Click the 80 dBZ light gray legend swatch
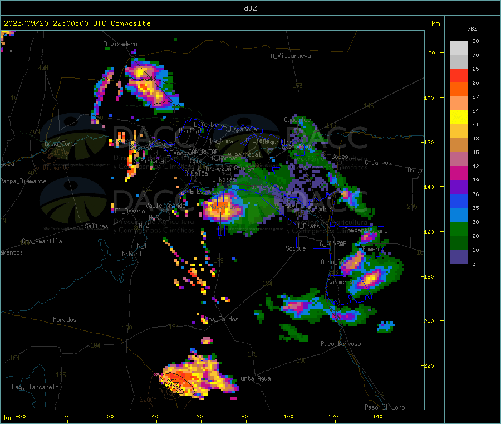The image size is (501, 424). pos(459,48)
